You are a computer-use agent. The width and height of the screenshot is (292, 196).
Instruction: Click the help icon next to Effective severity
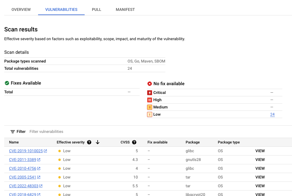pyautogui.click(x=89, y=142)
